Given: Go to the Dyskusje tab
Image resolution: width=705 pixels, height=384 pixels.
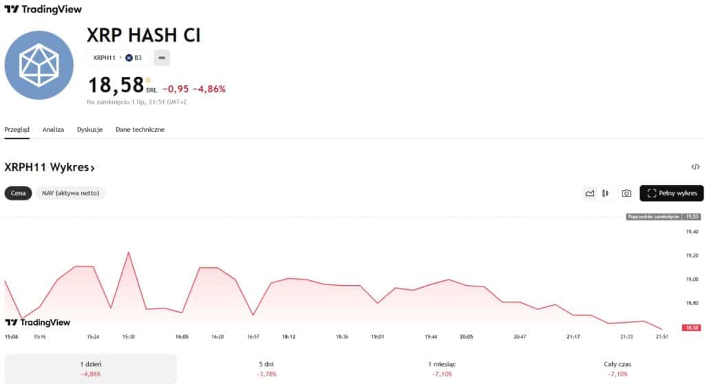Looking at the screenshot, I should (x=90, y=129).
